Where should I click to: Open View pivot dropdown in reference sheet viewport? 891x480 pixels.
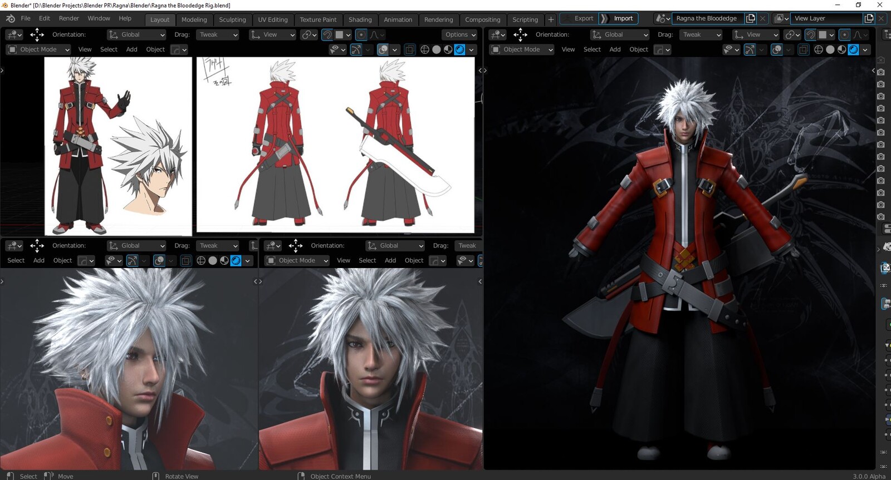tap(272, 34)
